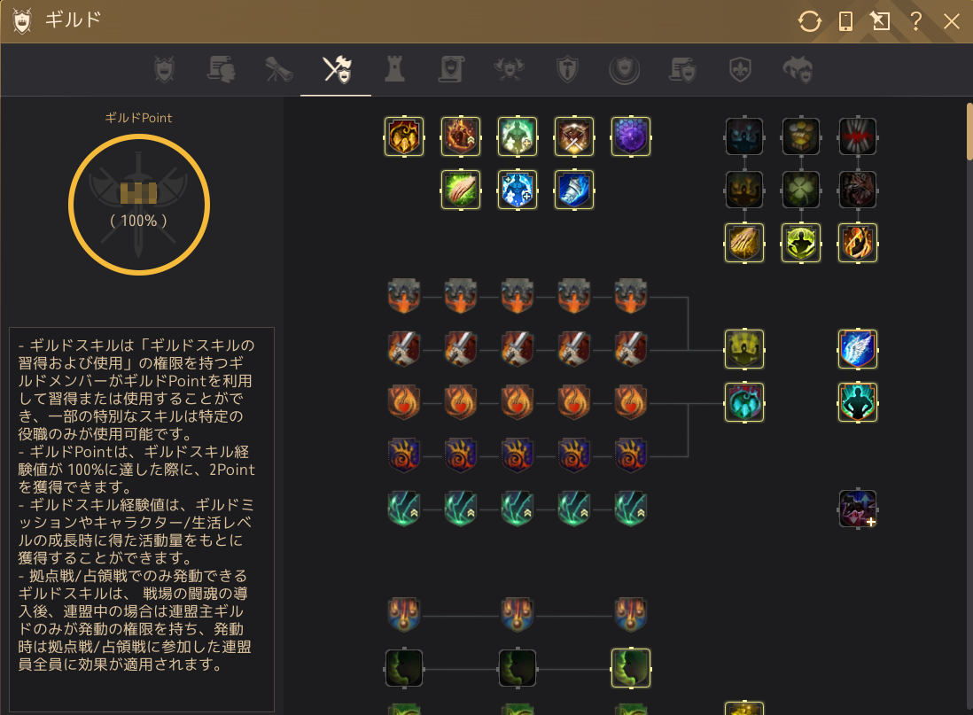The image size is (973, 715).
Task: Open the shield with hammer tab
Action: (567, 69)
